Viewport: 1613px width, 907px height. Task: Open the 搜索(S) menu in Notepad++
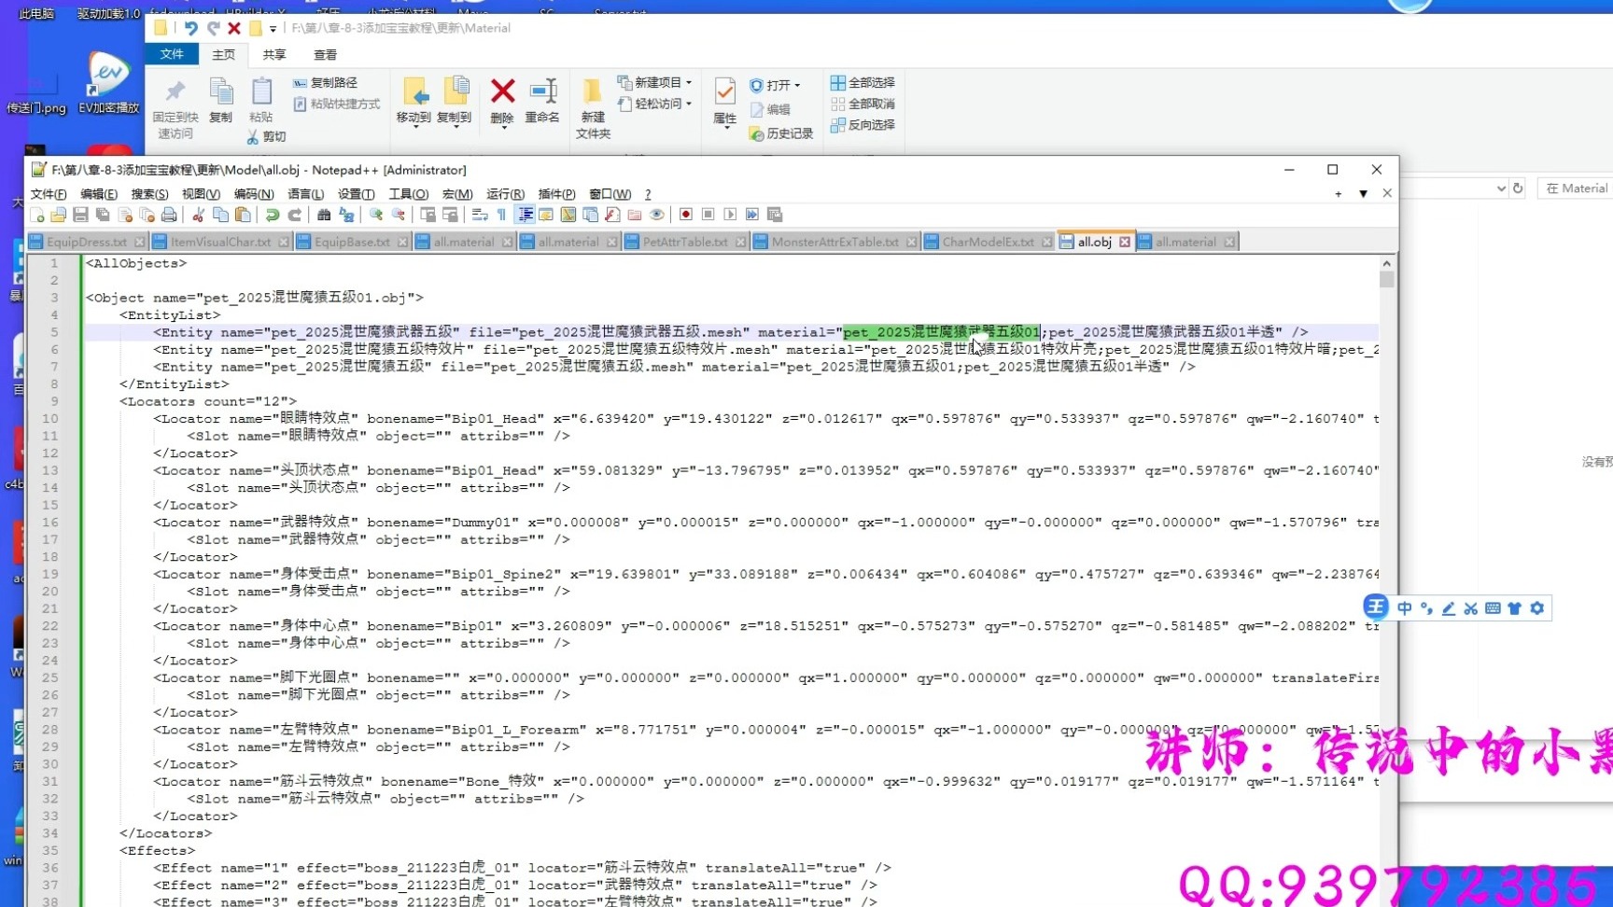click(x=149, y=194)
